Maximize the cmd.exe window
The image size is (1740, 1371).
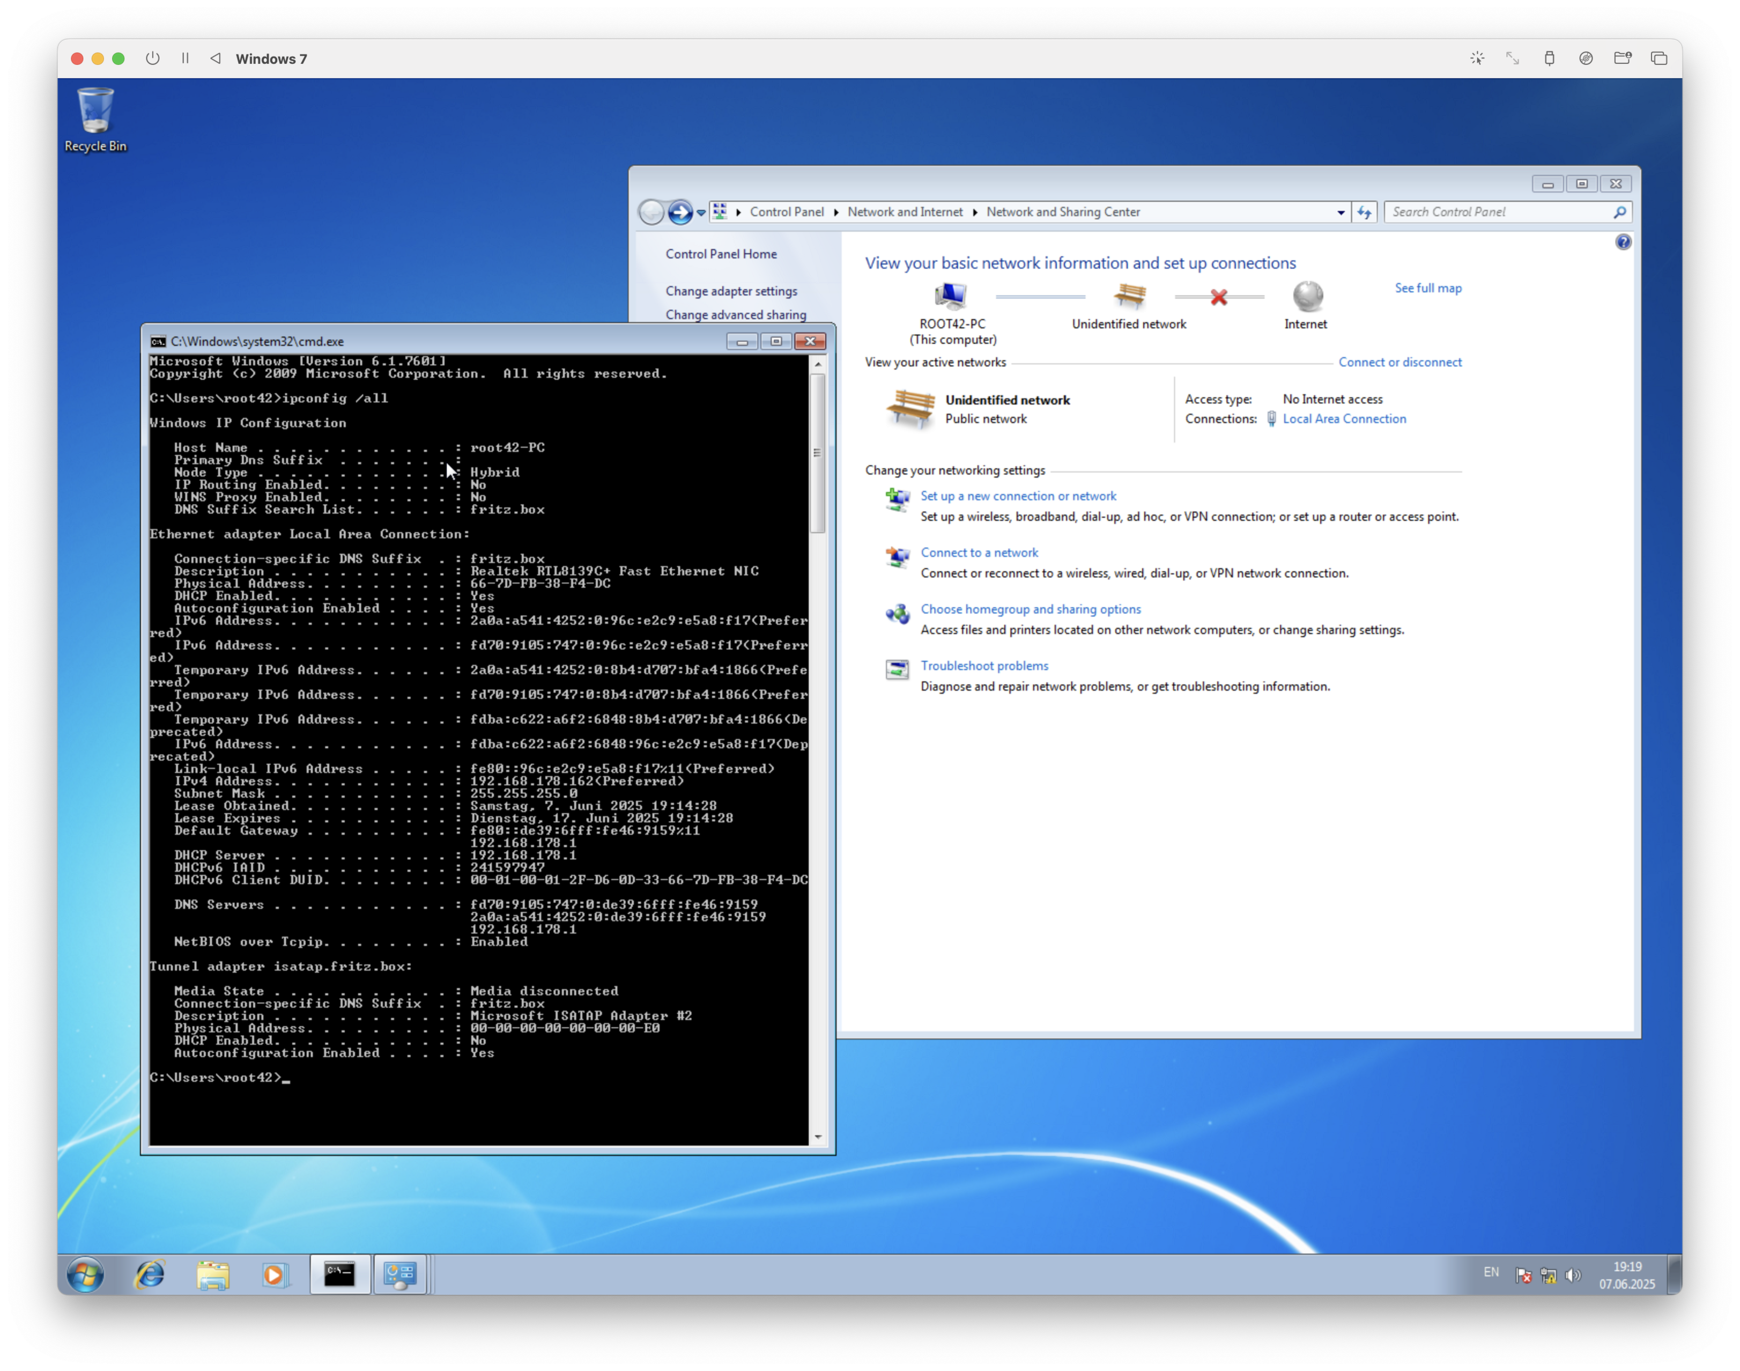776,341
